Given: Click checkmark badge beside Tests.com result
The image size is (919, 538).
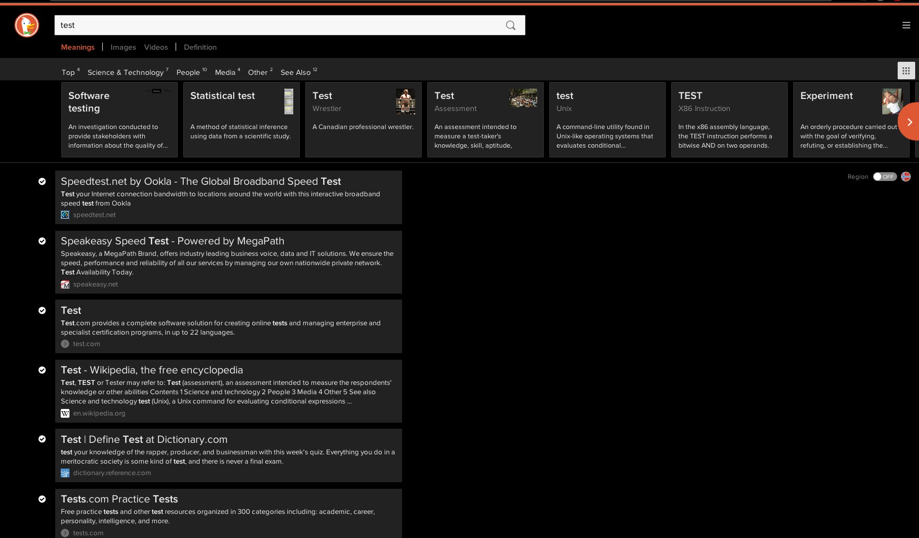Looking at the screenshot, I should click(x=42, y=499).
